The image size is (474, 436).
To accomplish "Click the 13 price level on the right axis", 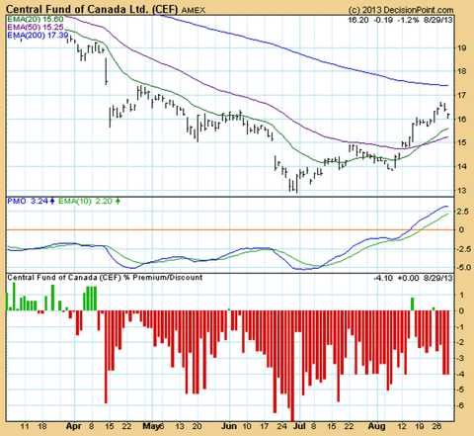I will click(461, 191).
